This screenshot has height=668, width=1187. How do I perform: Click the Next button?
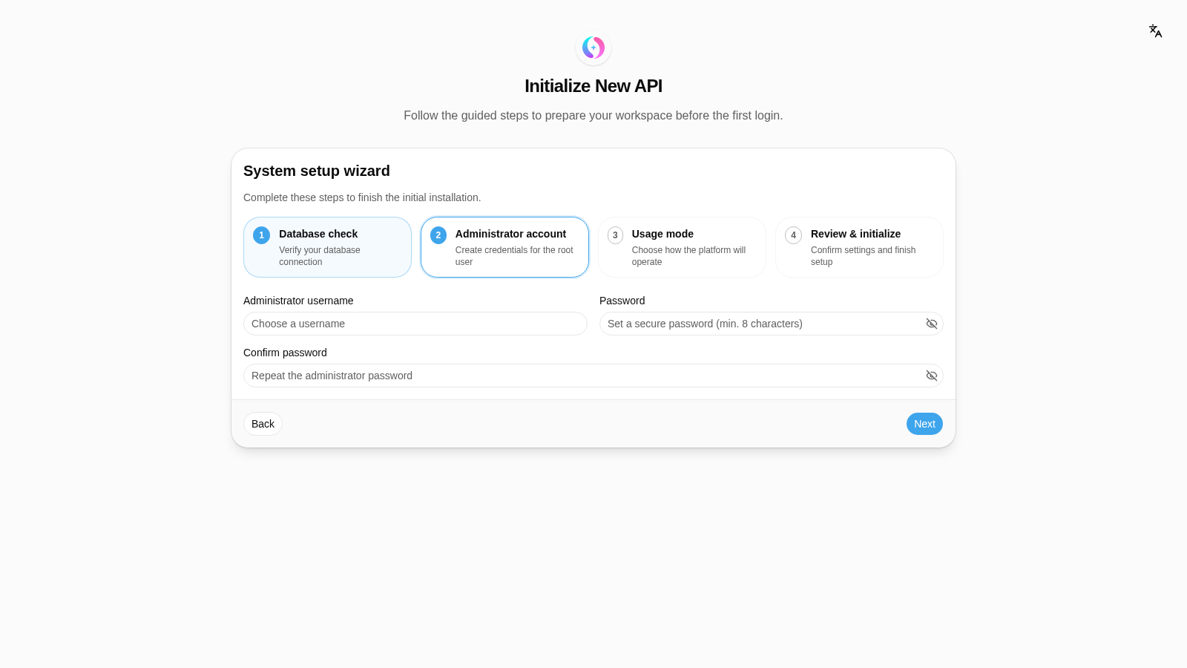coord(924,424)
